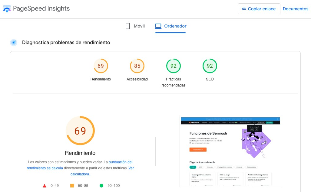
Task: Click the phone icon next to Móvil
Action: click(127, 26)
